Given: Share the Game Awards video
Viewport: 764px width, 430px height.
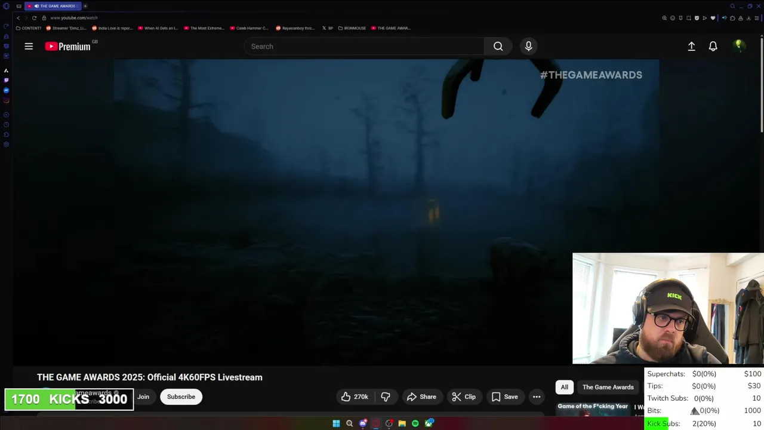Looking at the screenshot, I should [421, 397].
